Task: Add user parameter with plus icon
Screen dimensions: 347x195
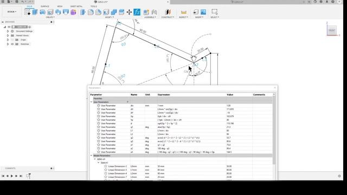Action: [x=127, y=102]
